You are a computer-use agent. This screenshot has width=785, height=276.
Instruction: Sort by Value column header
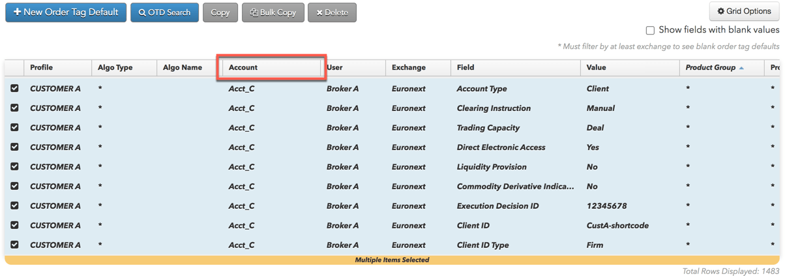tap(630, 68)
